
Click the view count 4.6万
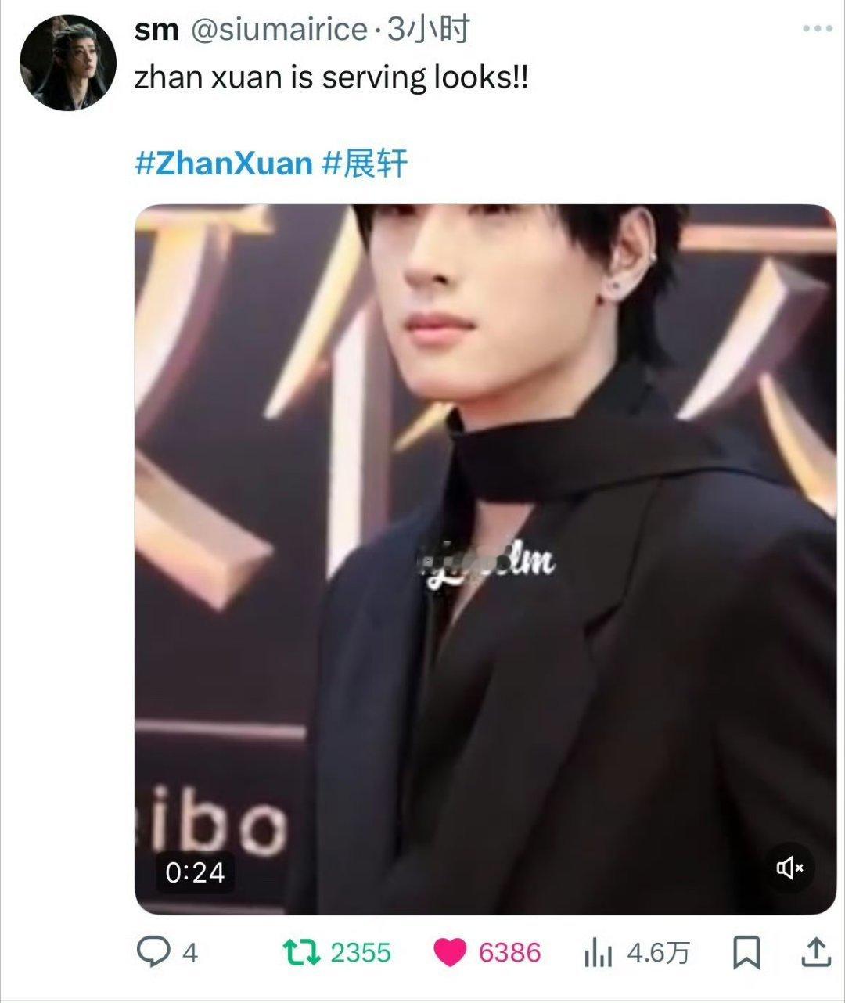[659, 953]
